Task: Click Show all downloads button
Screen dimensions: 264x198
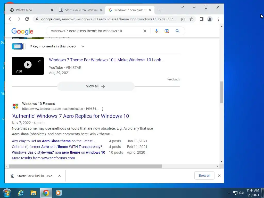Action: [204, 176]
